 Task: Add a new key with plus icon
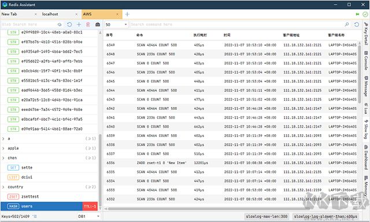click(79, 24)
